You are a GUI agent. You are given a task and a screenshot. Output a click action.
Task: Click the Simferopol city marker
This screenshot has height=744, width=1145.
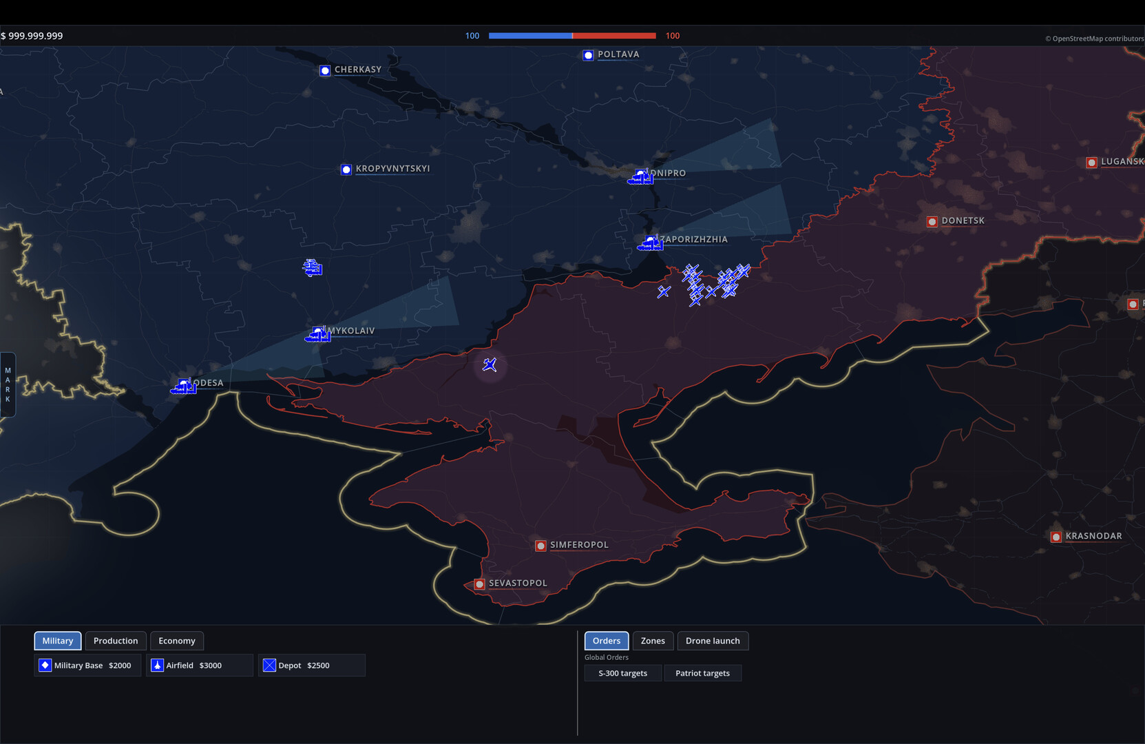540,546
